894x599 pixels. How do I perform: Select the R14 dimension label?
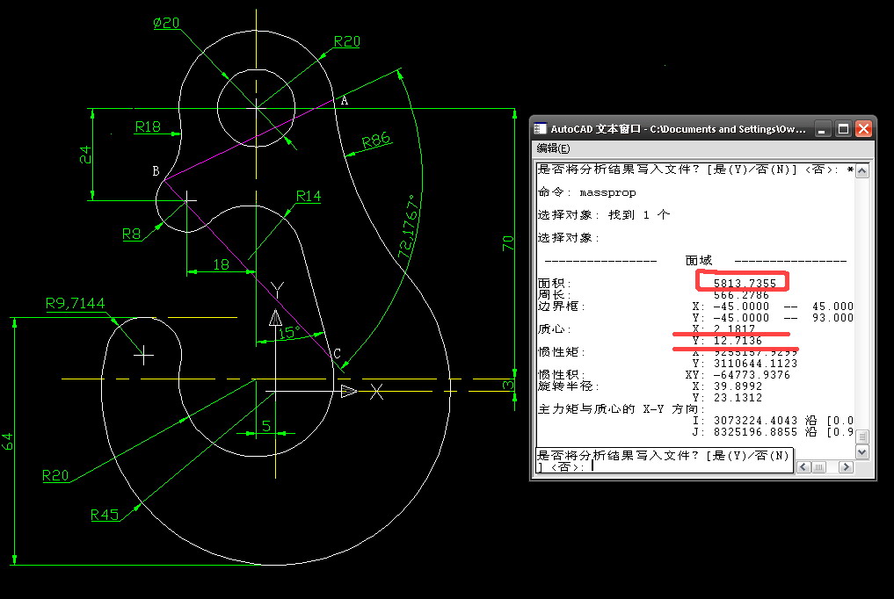pos(309,197)
